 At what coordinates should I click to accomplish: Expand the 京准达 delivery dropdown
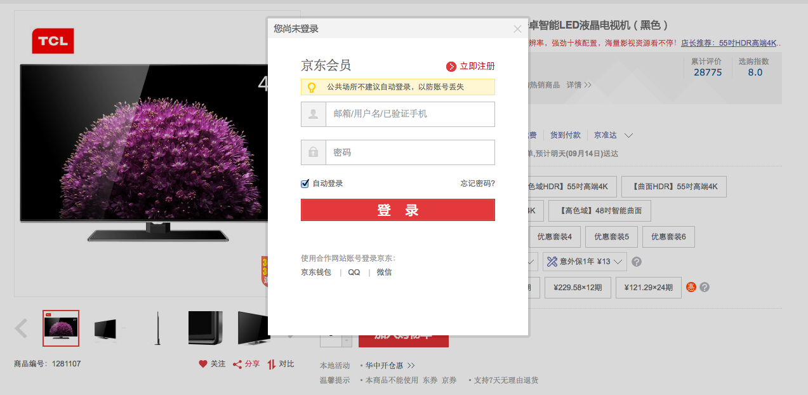coord(627,135)
